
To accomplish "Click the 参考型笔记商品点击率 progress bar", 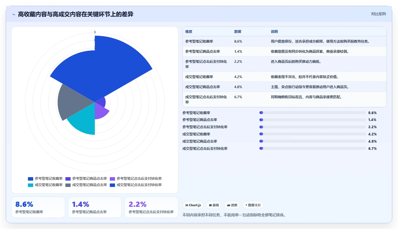I will (x=313, y=120).
